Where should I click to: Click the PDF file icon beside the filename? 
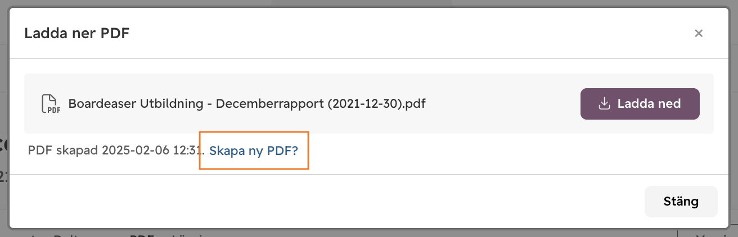tap(51, 104)
